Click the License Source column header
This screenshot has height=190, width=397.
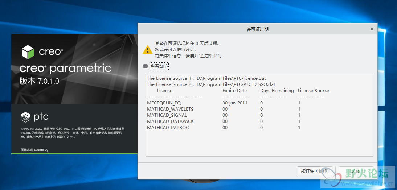click(314, 91)
